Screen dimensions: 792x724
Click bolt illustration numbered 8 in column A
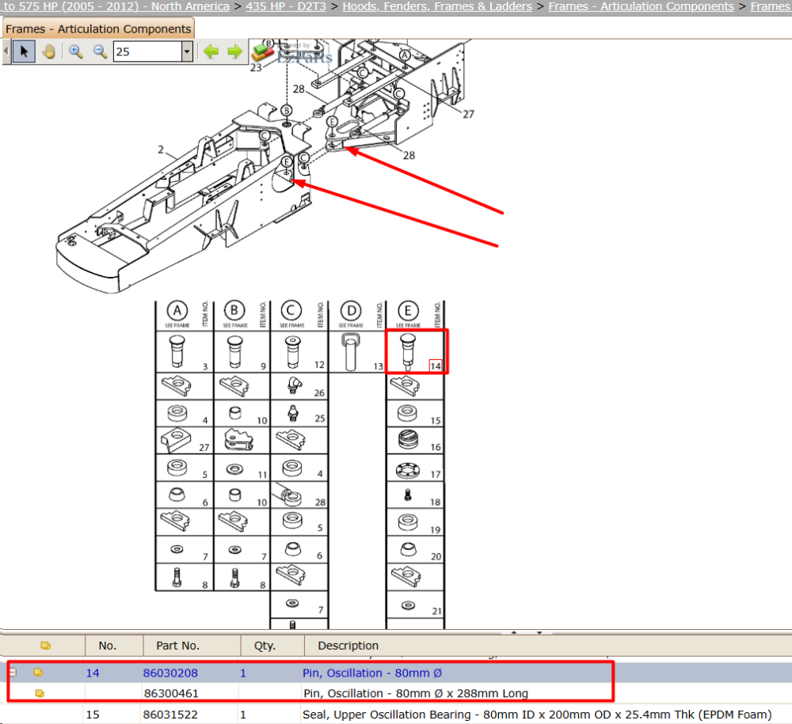pyautogui.click(x=177, y=578)
